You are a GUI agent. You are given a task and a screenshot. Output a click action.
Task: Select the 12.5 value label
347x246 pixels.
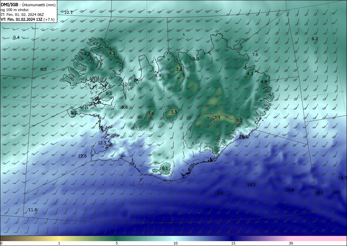[x=102, y=143]
